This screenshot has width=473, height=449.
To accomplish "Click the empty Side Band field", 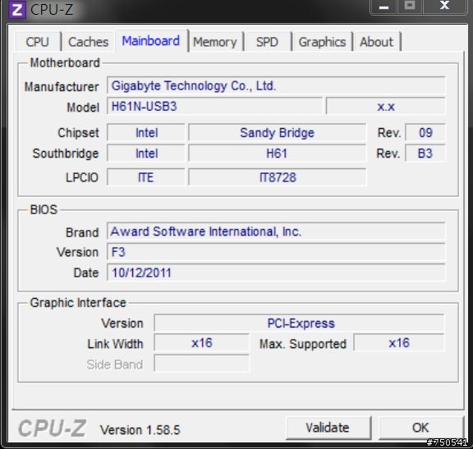I will (201, 364).
